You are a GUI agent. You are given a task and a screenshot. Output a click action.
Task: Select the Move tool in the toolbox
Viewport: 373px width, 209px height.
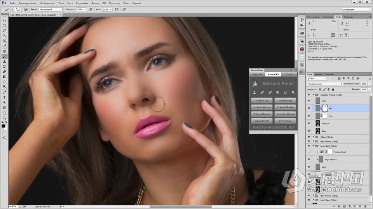point(5,20)
